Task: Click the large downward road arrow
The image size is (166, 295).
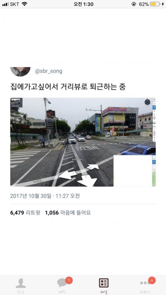Action: (87, 181)
